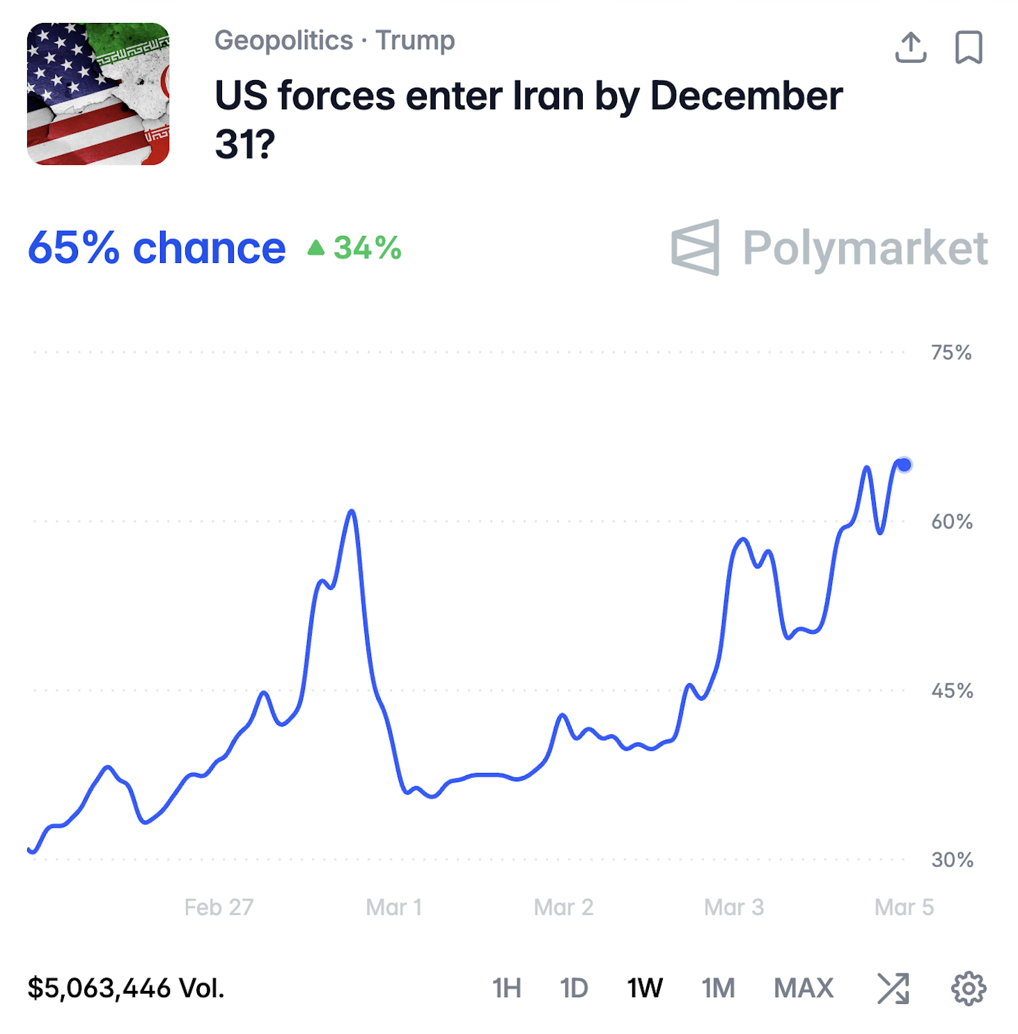
Task: Click the $5,063,446 volume text
Action: [x=126, y=988]
